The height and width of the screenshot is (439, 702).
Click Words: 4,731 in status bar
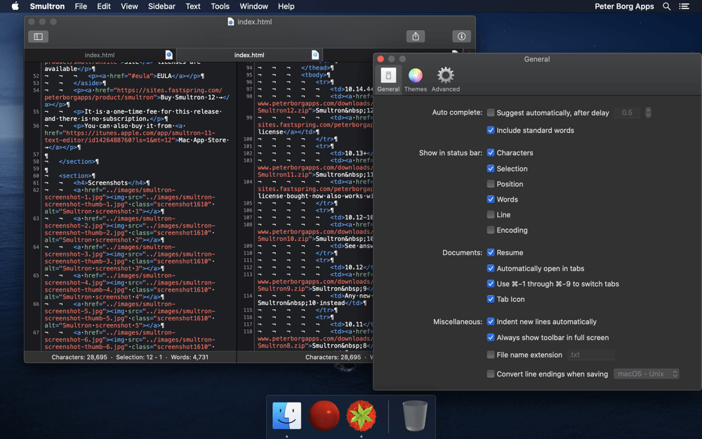click(190, 357)
